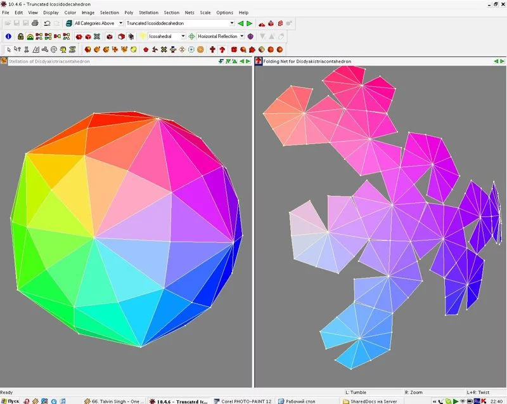Open the Icosahedral symmetry dropdown
This screenshot has width=507, height=404.
[183, 37]
